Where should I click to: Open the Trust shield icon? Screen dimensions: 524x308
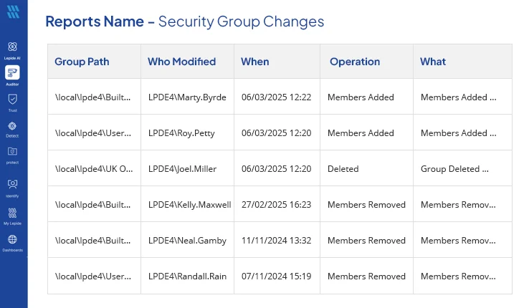tap(12, 100)
